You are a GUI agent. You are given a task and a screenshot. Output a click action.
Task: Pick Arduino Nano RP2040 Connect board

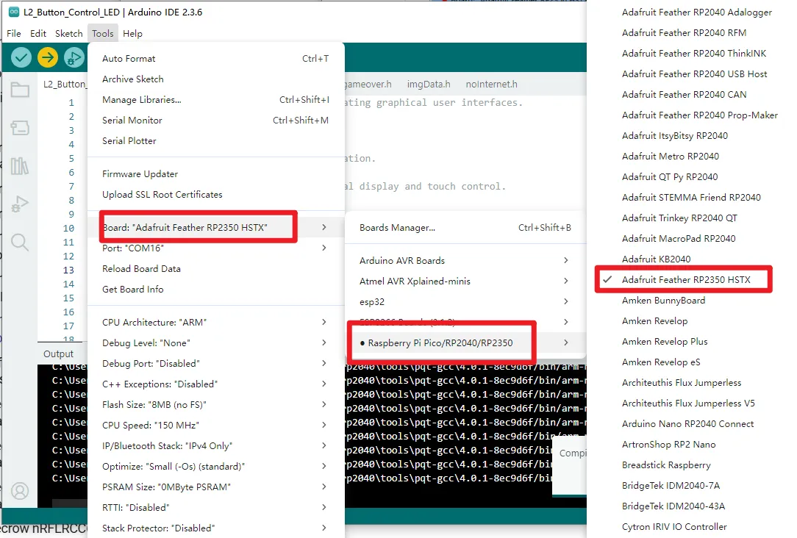tap(687, 424)
